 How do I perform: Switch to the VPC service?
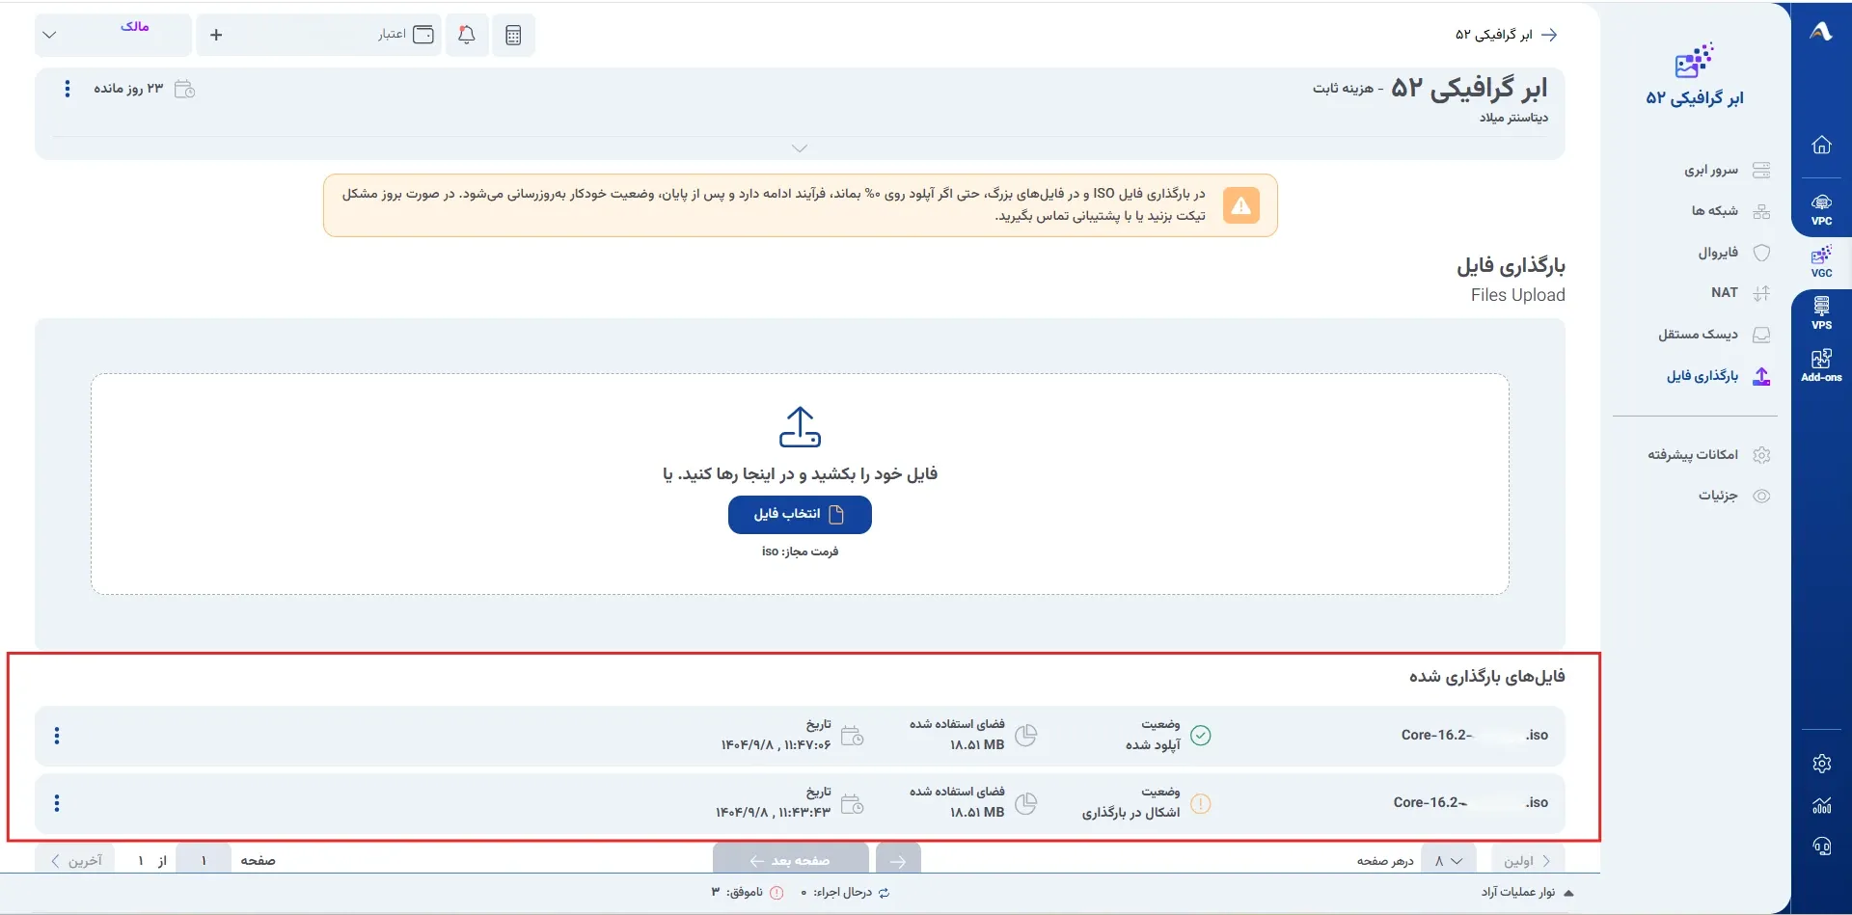pyautogui.click(x=1821, y=209)
